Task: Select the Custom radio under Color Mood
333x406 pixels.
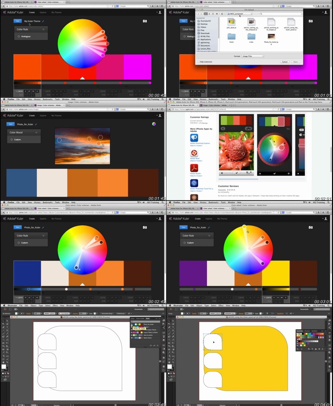Action: [x=12, y=140]
